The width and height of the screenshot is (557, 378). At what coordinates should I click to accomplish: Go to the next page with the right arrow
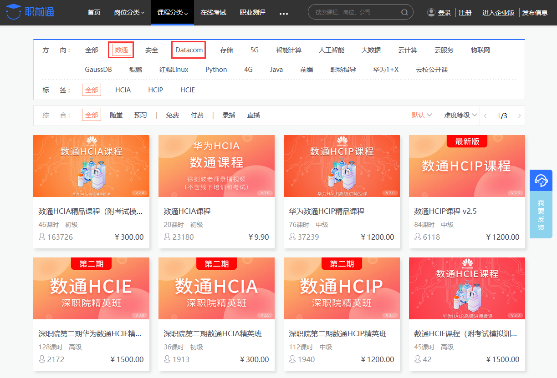point(519,116)
